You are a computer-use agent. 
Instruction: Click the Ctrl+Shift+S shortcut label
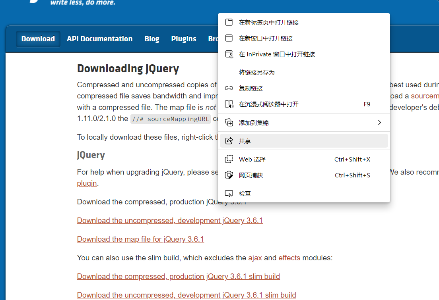point(352,175)
